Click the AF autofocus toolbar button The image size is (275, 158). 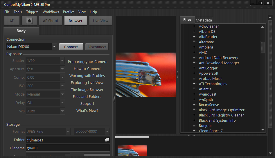[x=12, y=21]
